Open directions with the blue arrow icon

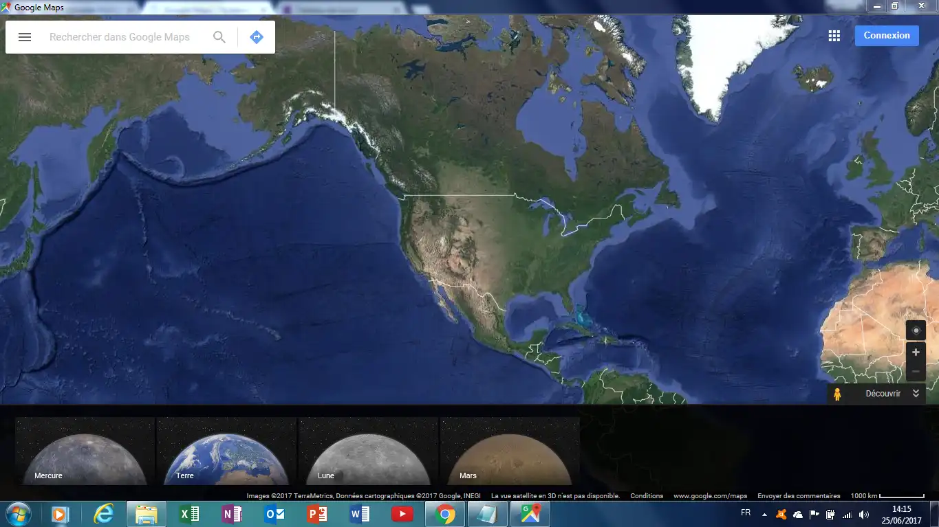pos(257,37)
